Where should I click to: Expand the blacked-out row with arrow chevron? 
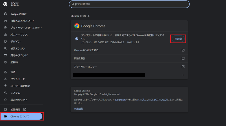tap(183, 75)
